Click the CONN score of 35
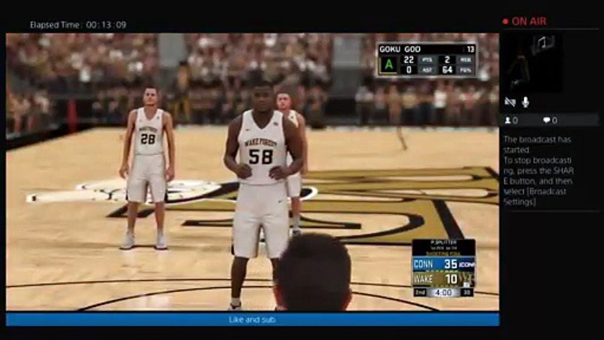Screen dimensions: 604x340 coord(451,264)
